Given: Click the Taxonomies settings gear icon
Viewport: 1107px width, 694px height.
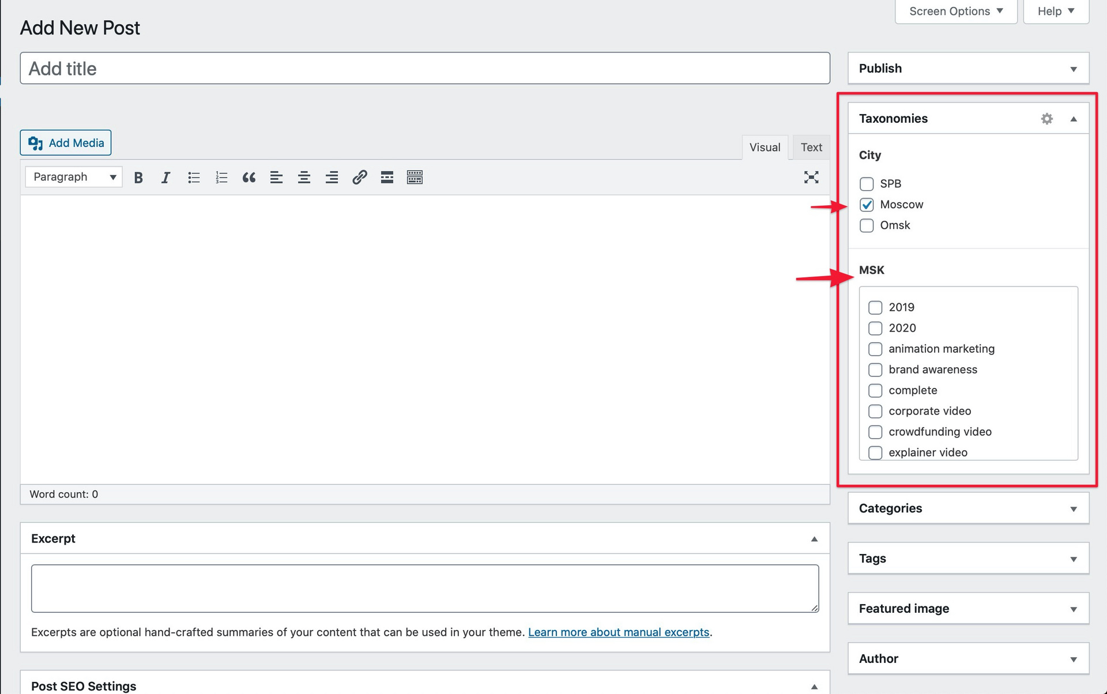Looking at the screenshot, I should 1046,118.
